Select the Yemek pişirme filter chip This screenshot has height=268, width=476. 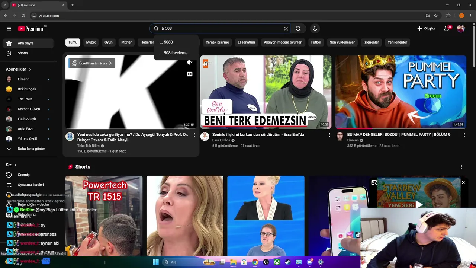217,42
